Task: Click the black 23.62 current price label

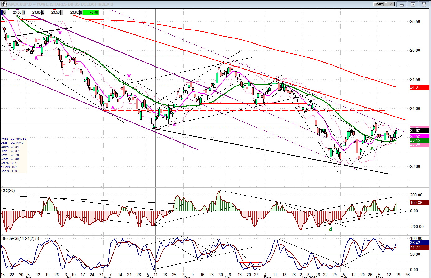Action: point(415,130)
